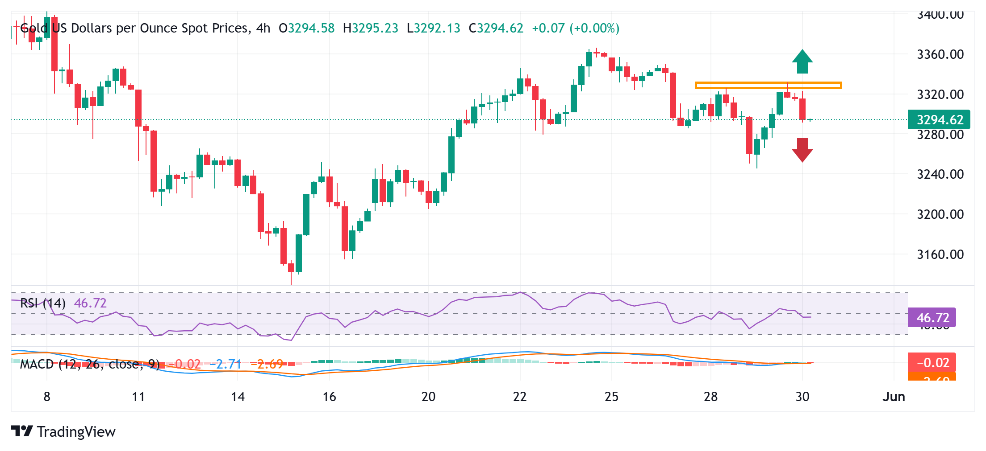Select the orange resistance zone rectangle
The image size is (986, 451).
tap(768, 85)
